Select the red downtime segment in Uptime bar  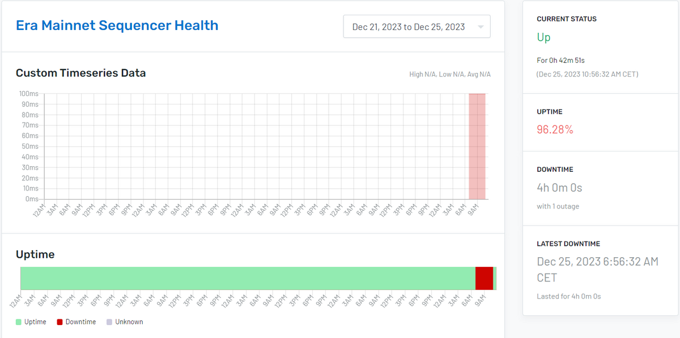pyautogui.click(x=484, y=278)
